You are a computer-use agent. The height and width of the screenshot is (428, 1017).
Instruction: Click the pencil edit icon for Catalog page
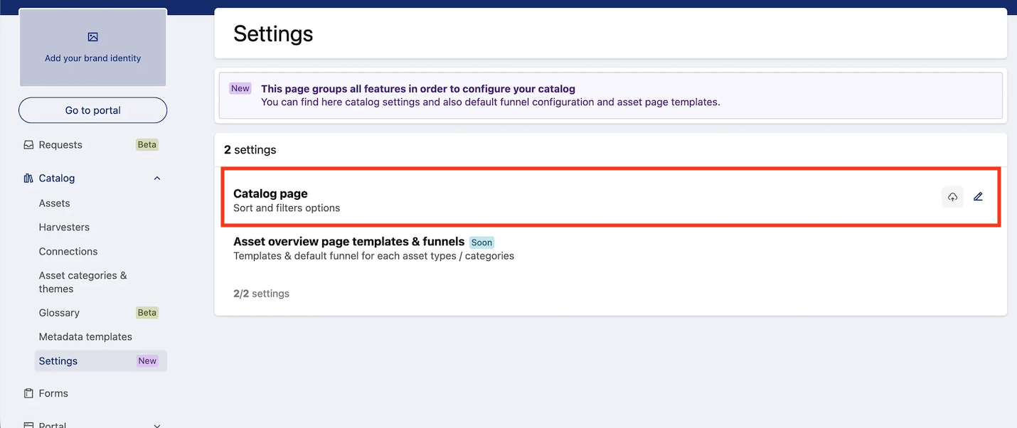pyautogui.click(x=978, y=197)
